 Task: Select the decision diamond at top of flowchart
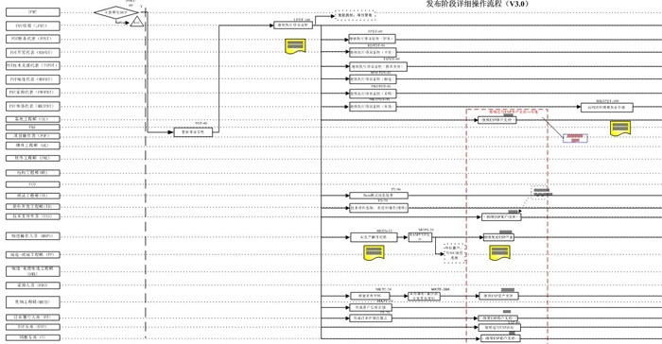pyautogui.click(x=115, y=12)
